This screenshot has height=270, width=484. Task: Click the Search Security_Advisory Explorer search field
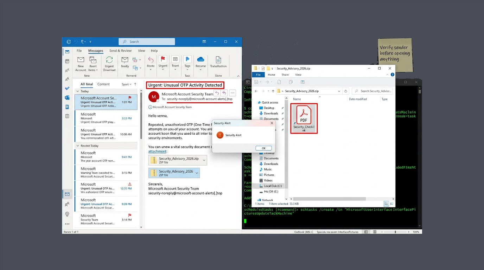tap(372, 91)
